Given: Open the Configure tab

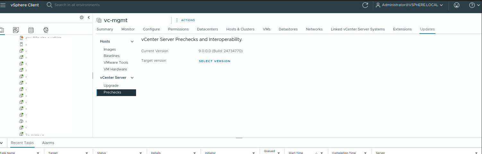Looking at the screenshot, I should click(151, 29).
